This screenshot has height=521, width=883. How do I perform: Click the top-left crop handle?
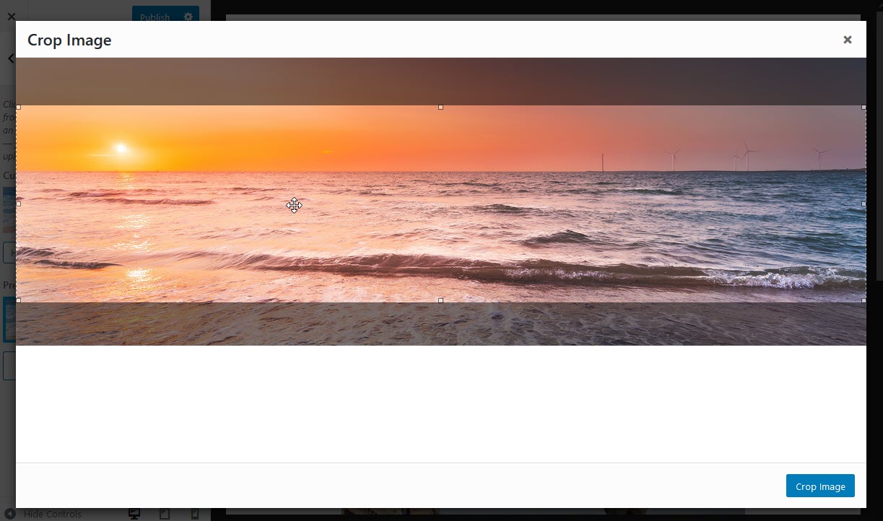[18, 107]
